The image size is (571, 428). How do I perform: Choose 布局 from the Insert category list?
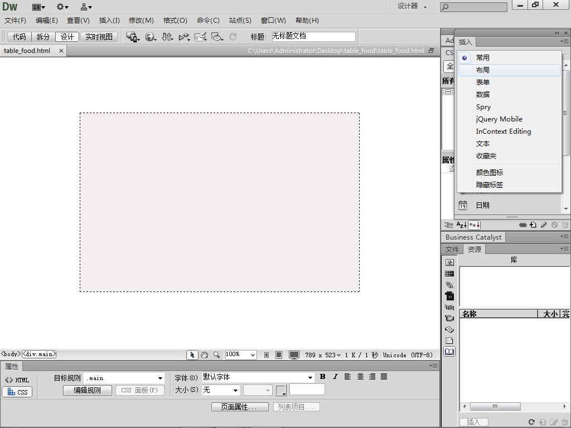click(509, 70)
